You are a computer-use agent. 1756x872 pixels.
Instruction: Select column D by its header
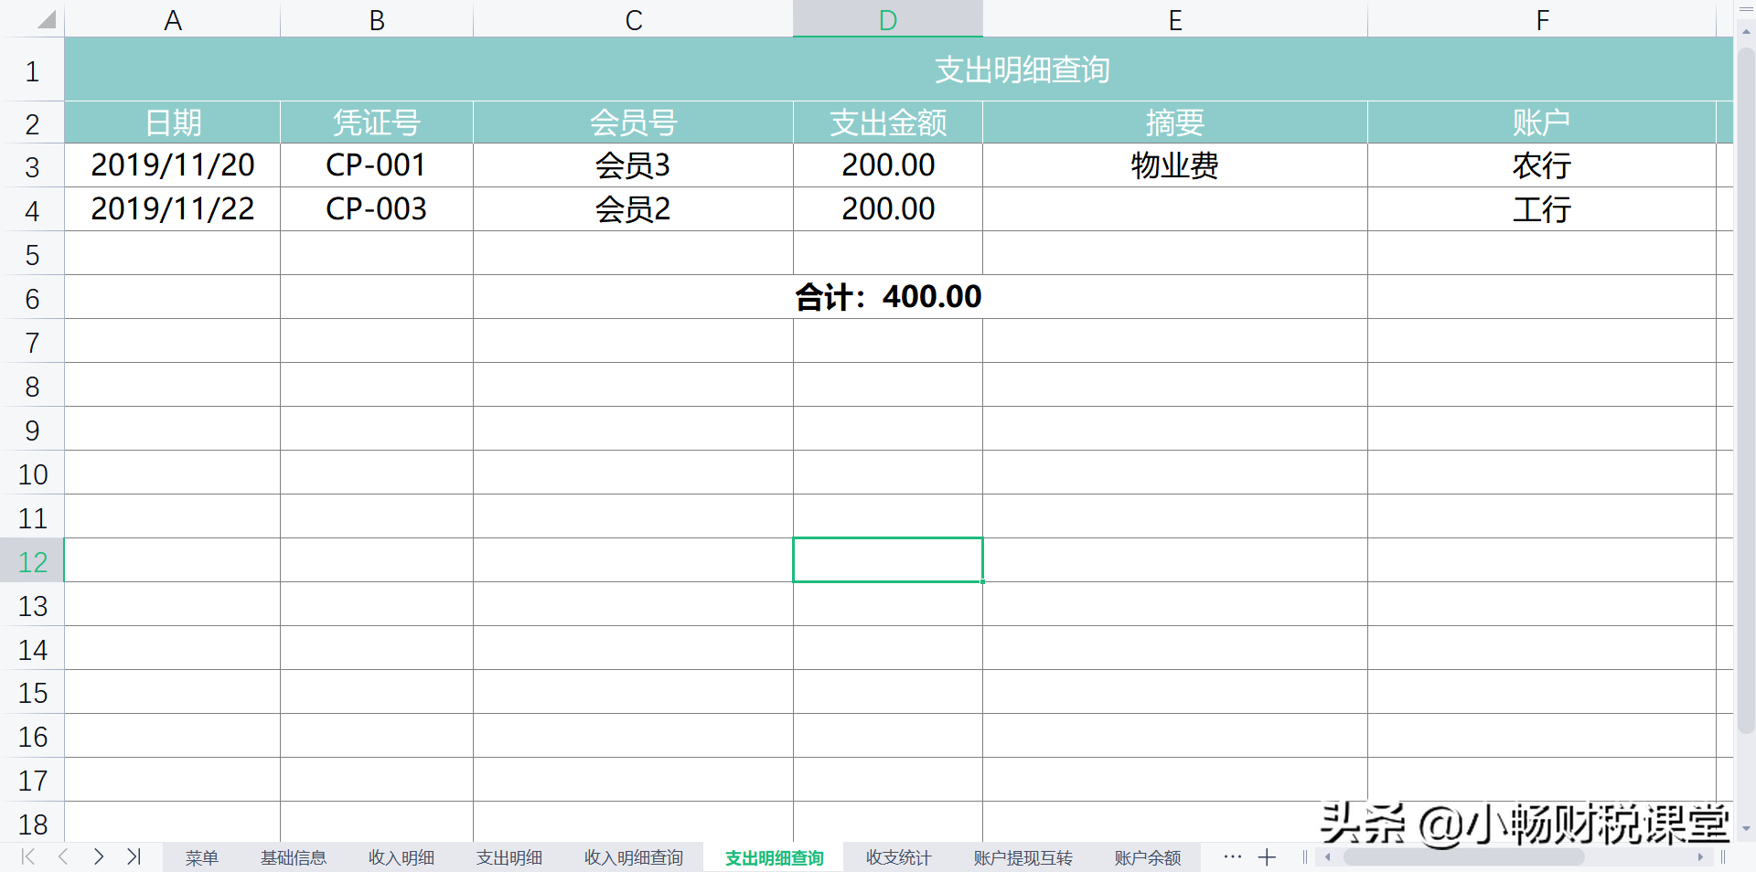pyautogui.click(x=887, y=18)
